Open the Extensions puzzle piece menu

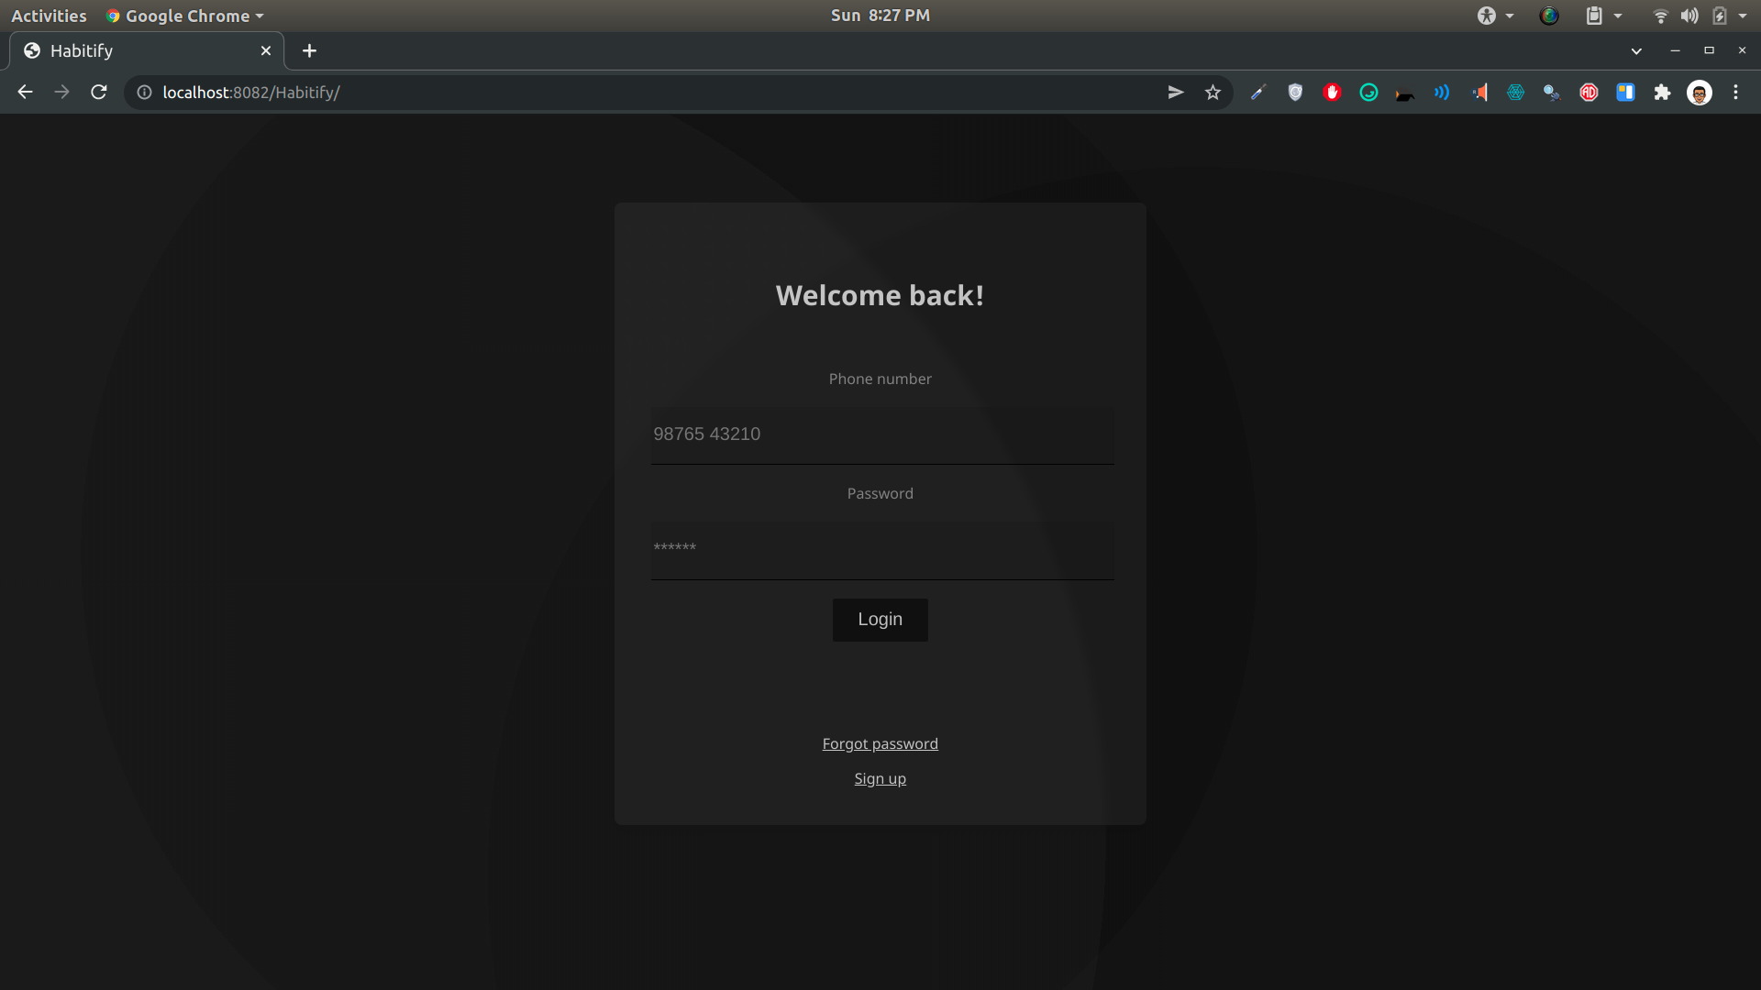click(x=1662, y=93)
